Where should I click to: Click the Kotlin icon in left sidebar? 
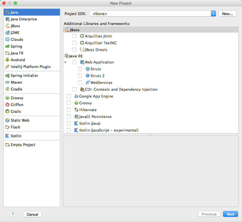coord(7,136)
